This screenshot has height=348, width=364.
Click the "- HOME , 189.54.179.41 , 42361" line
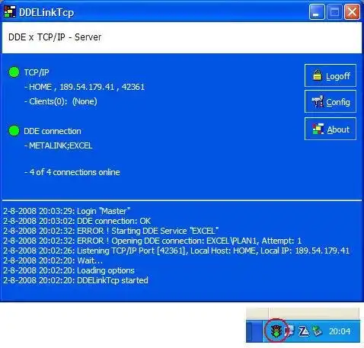click(x=85, y=87)
